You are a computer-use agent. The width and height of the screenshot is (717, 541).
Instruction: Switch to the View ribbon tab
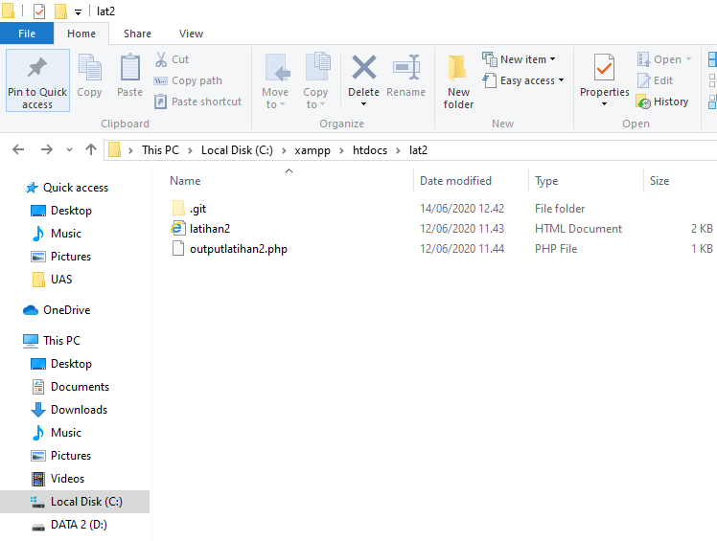click(191, 34)
